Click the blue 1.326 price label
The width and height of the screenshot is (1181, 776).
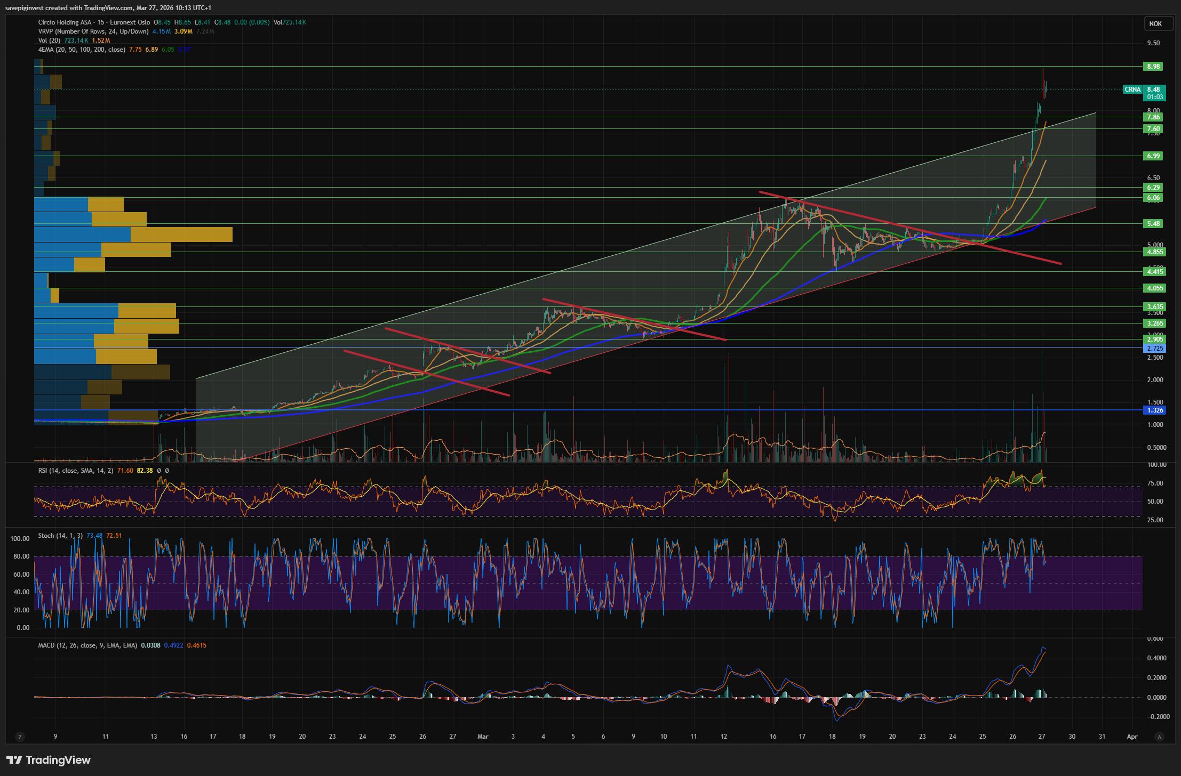coord(1154,410)
